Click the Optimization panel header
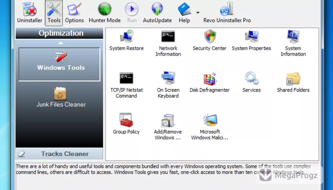Screen dimensions: 333x190 tap(59, 33)
